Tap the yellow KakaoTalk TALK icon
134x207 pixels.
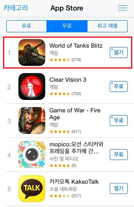(32, 189)
